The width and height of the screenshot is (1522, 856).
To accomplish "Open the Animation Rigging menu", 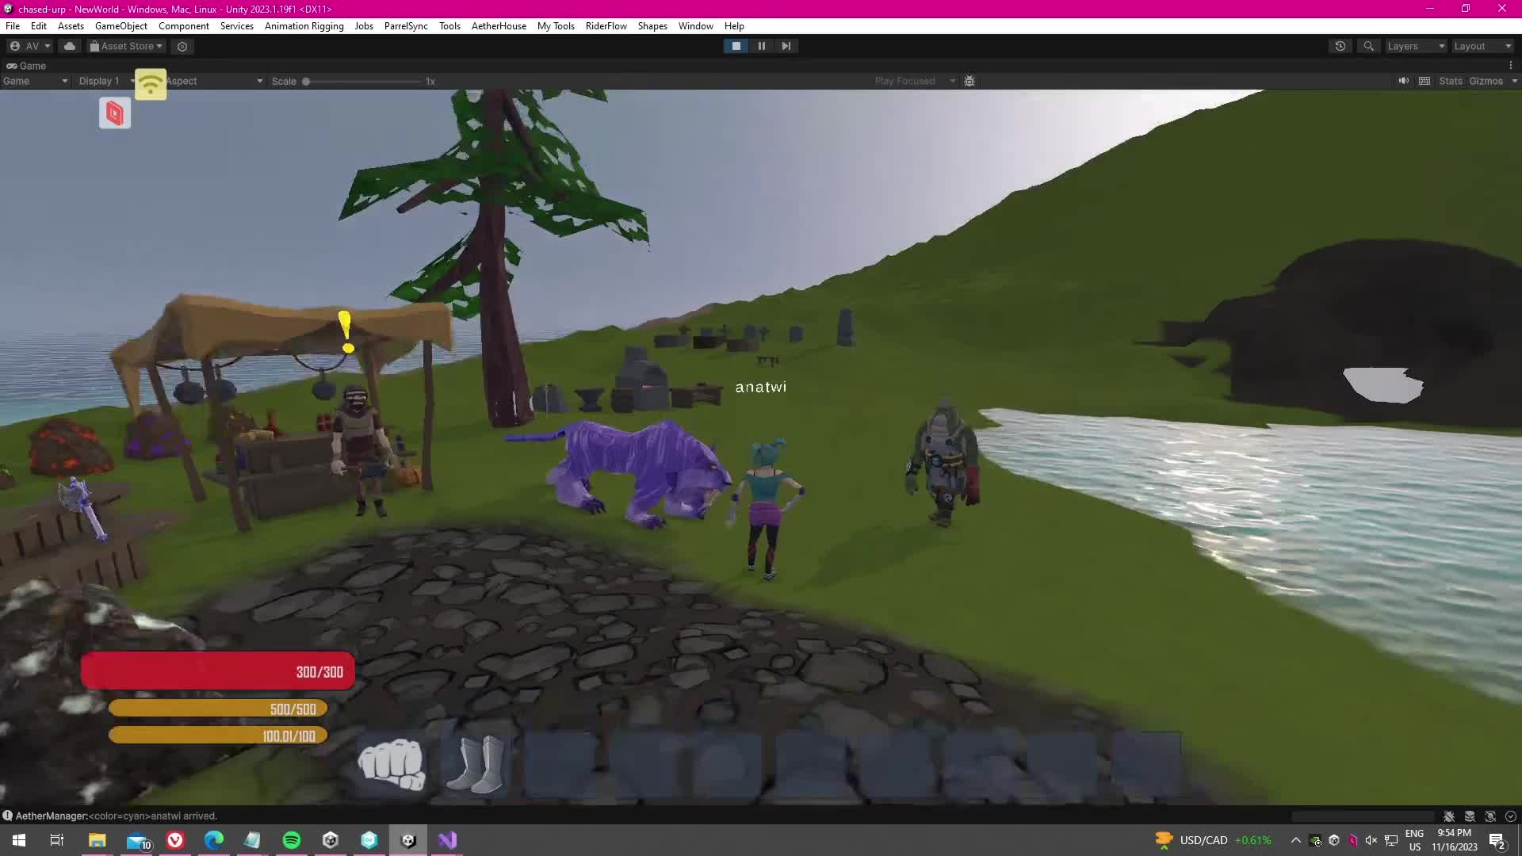I will [x=304, y=26].
